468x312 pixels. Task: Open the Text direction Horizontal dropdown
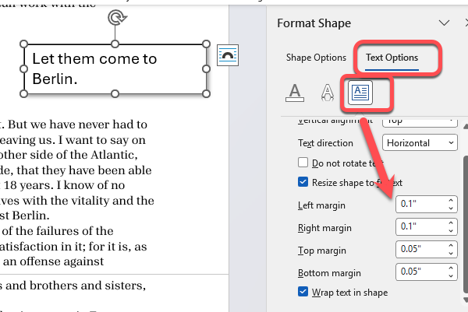(420, 143)
